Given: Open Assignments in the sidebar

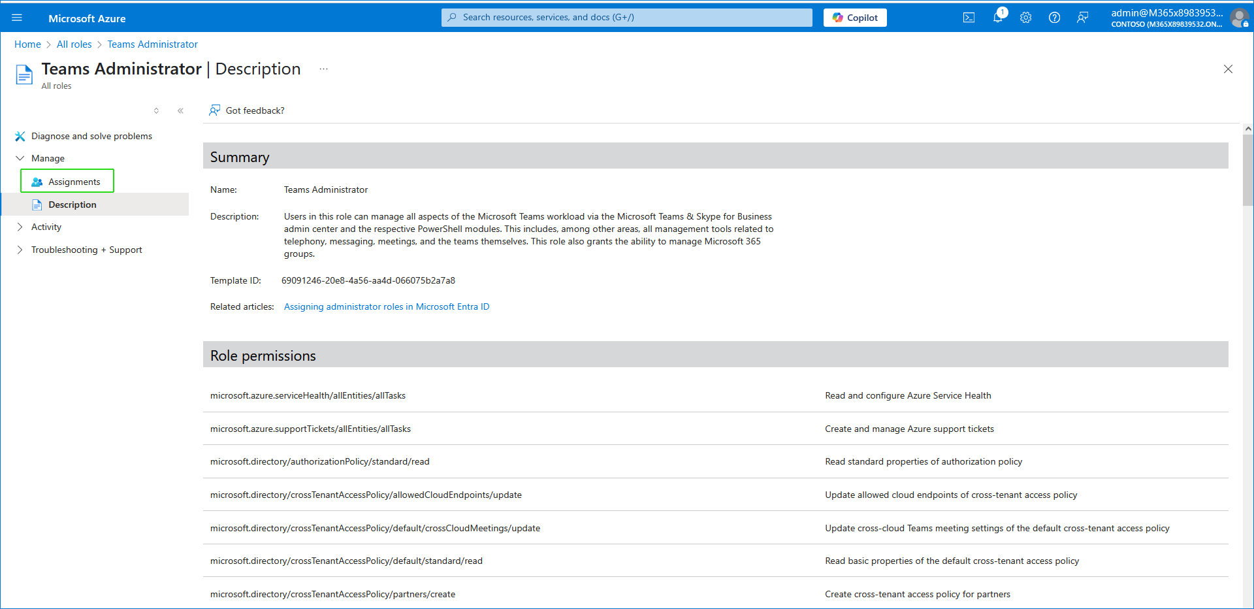Looking at the screenshot, I should (74, 182).
